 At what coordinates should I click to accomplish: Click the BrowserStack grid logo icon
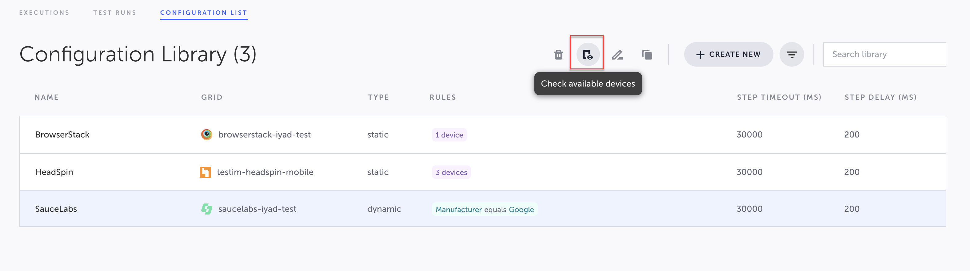point(206,134)
